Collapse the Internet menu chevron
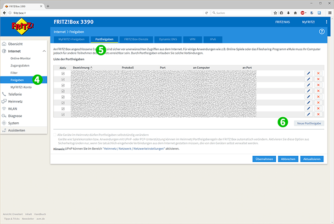The width and height of the screenshot is (334, 224). [x=44, y=51]
